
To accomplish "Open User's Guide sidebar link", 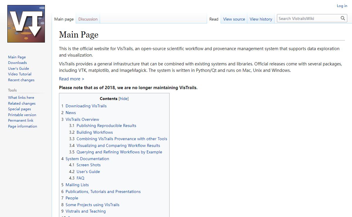I will 18,69.
